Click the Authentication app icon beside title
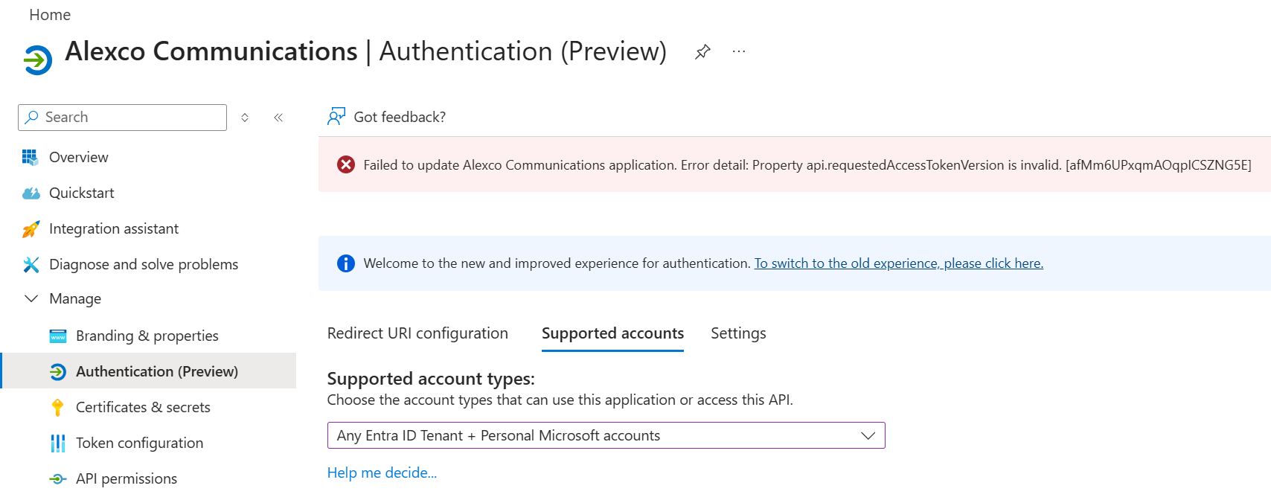 pyautogui.click(x=37, y=60)
